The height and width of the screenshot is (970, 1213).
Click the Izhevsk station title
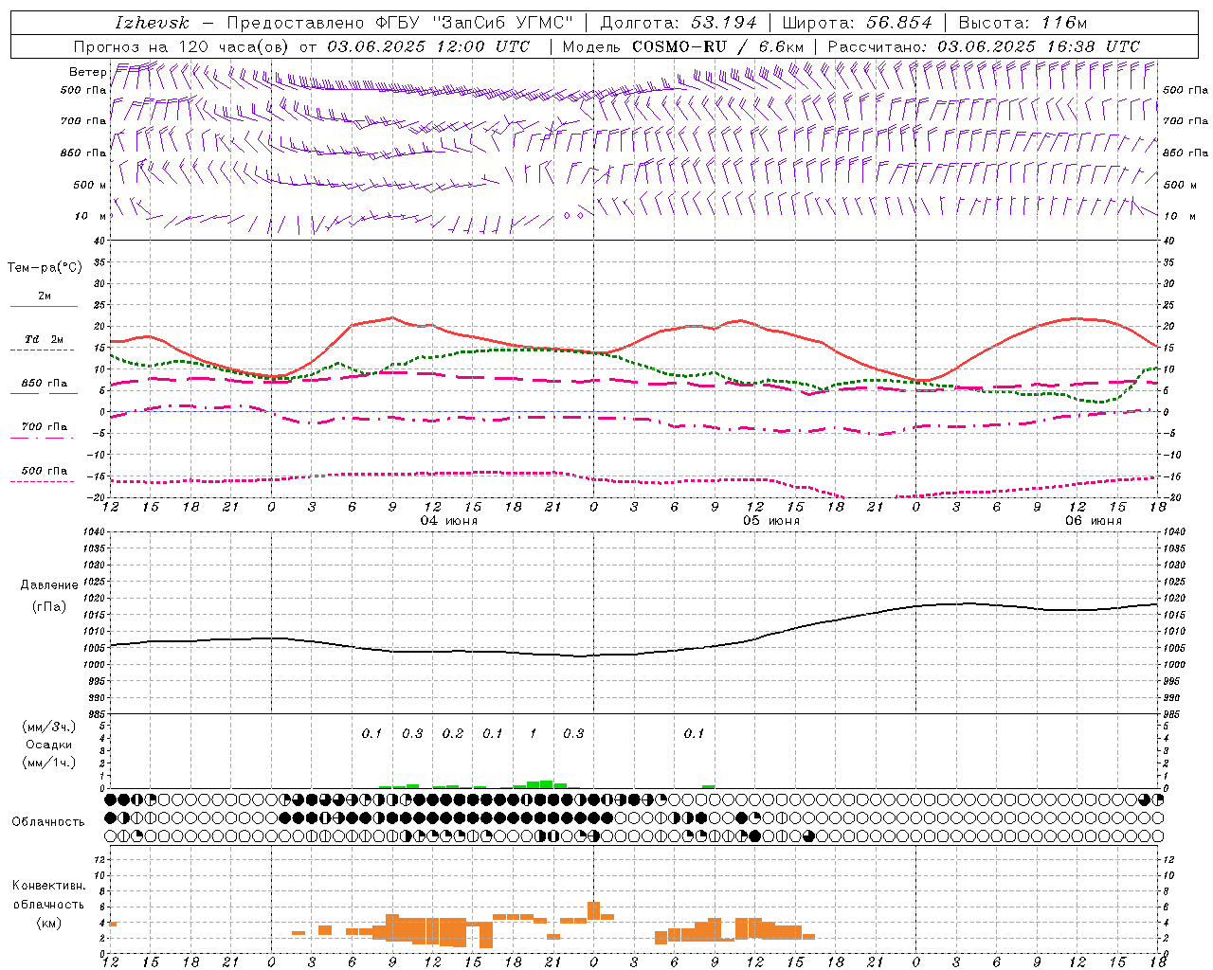tap(152, 23)
